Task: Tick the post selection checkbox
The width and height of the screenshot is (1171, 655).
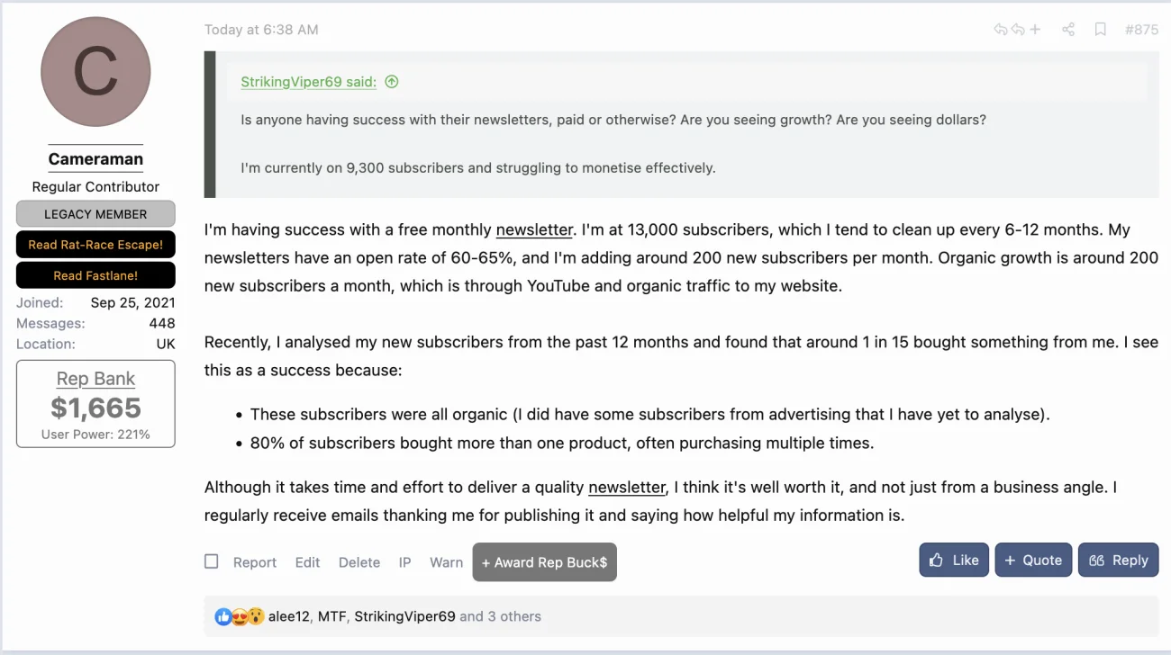Action: coord(212,561)
